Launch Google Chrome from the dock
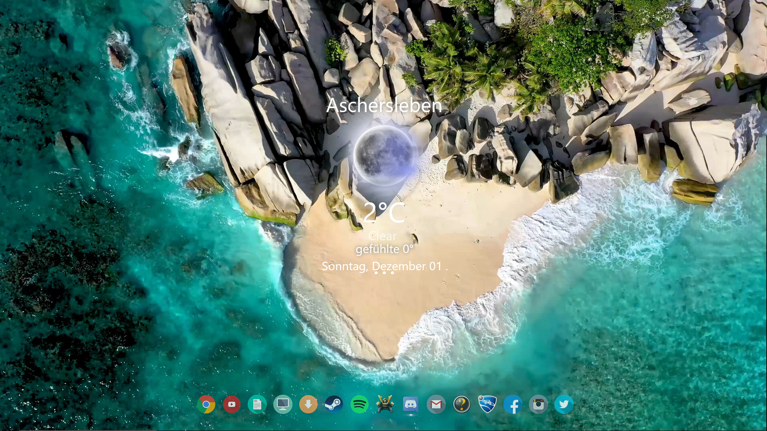This screenshot has width=767, height=431. point(206,405)
